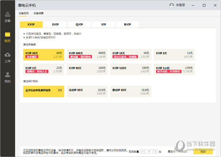Choose the KVIP 30天 68元 package
Image resolution: width=221 pixels, height=157 pixels.
point(43,55)
